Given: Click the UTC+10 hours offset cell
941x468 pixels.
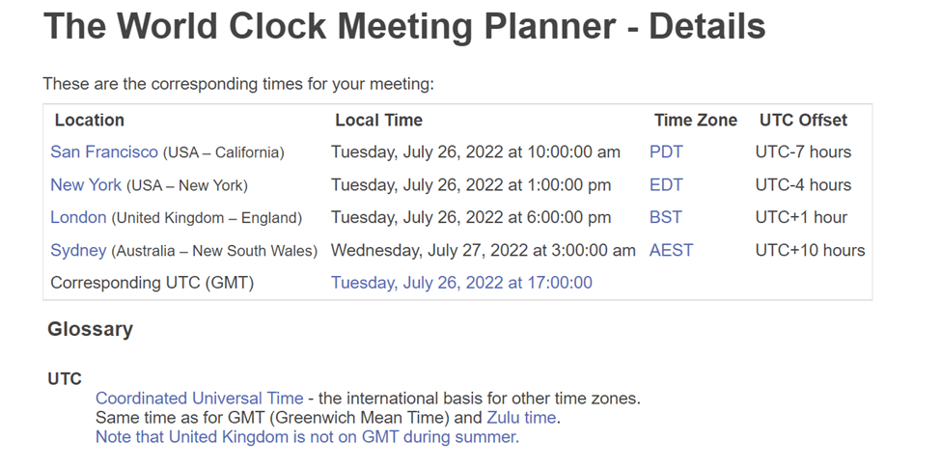Looking at the screenshot, I should pos(810,251).
